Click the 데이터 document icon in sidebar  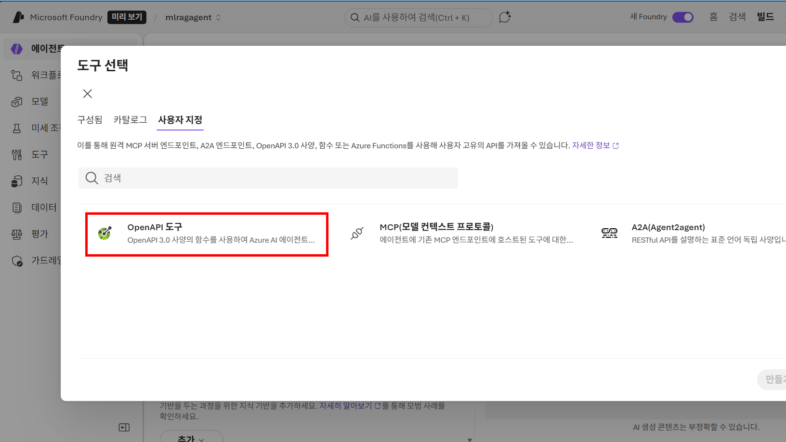16,207
